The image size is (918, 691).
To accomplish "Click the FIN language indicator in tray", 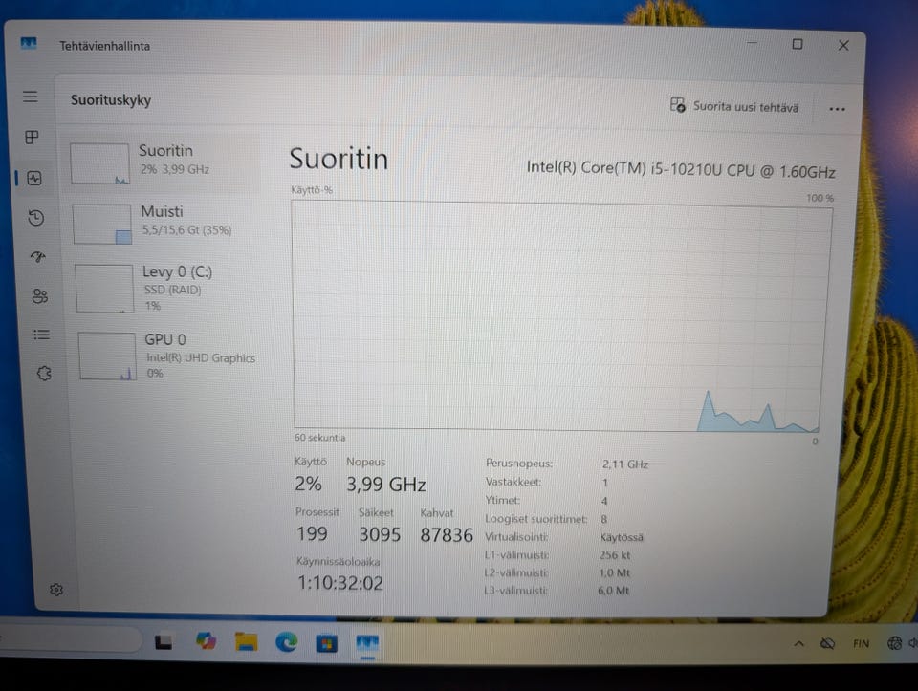I will pos(861,643).
